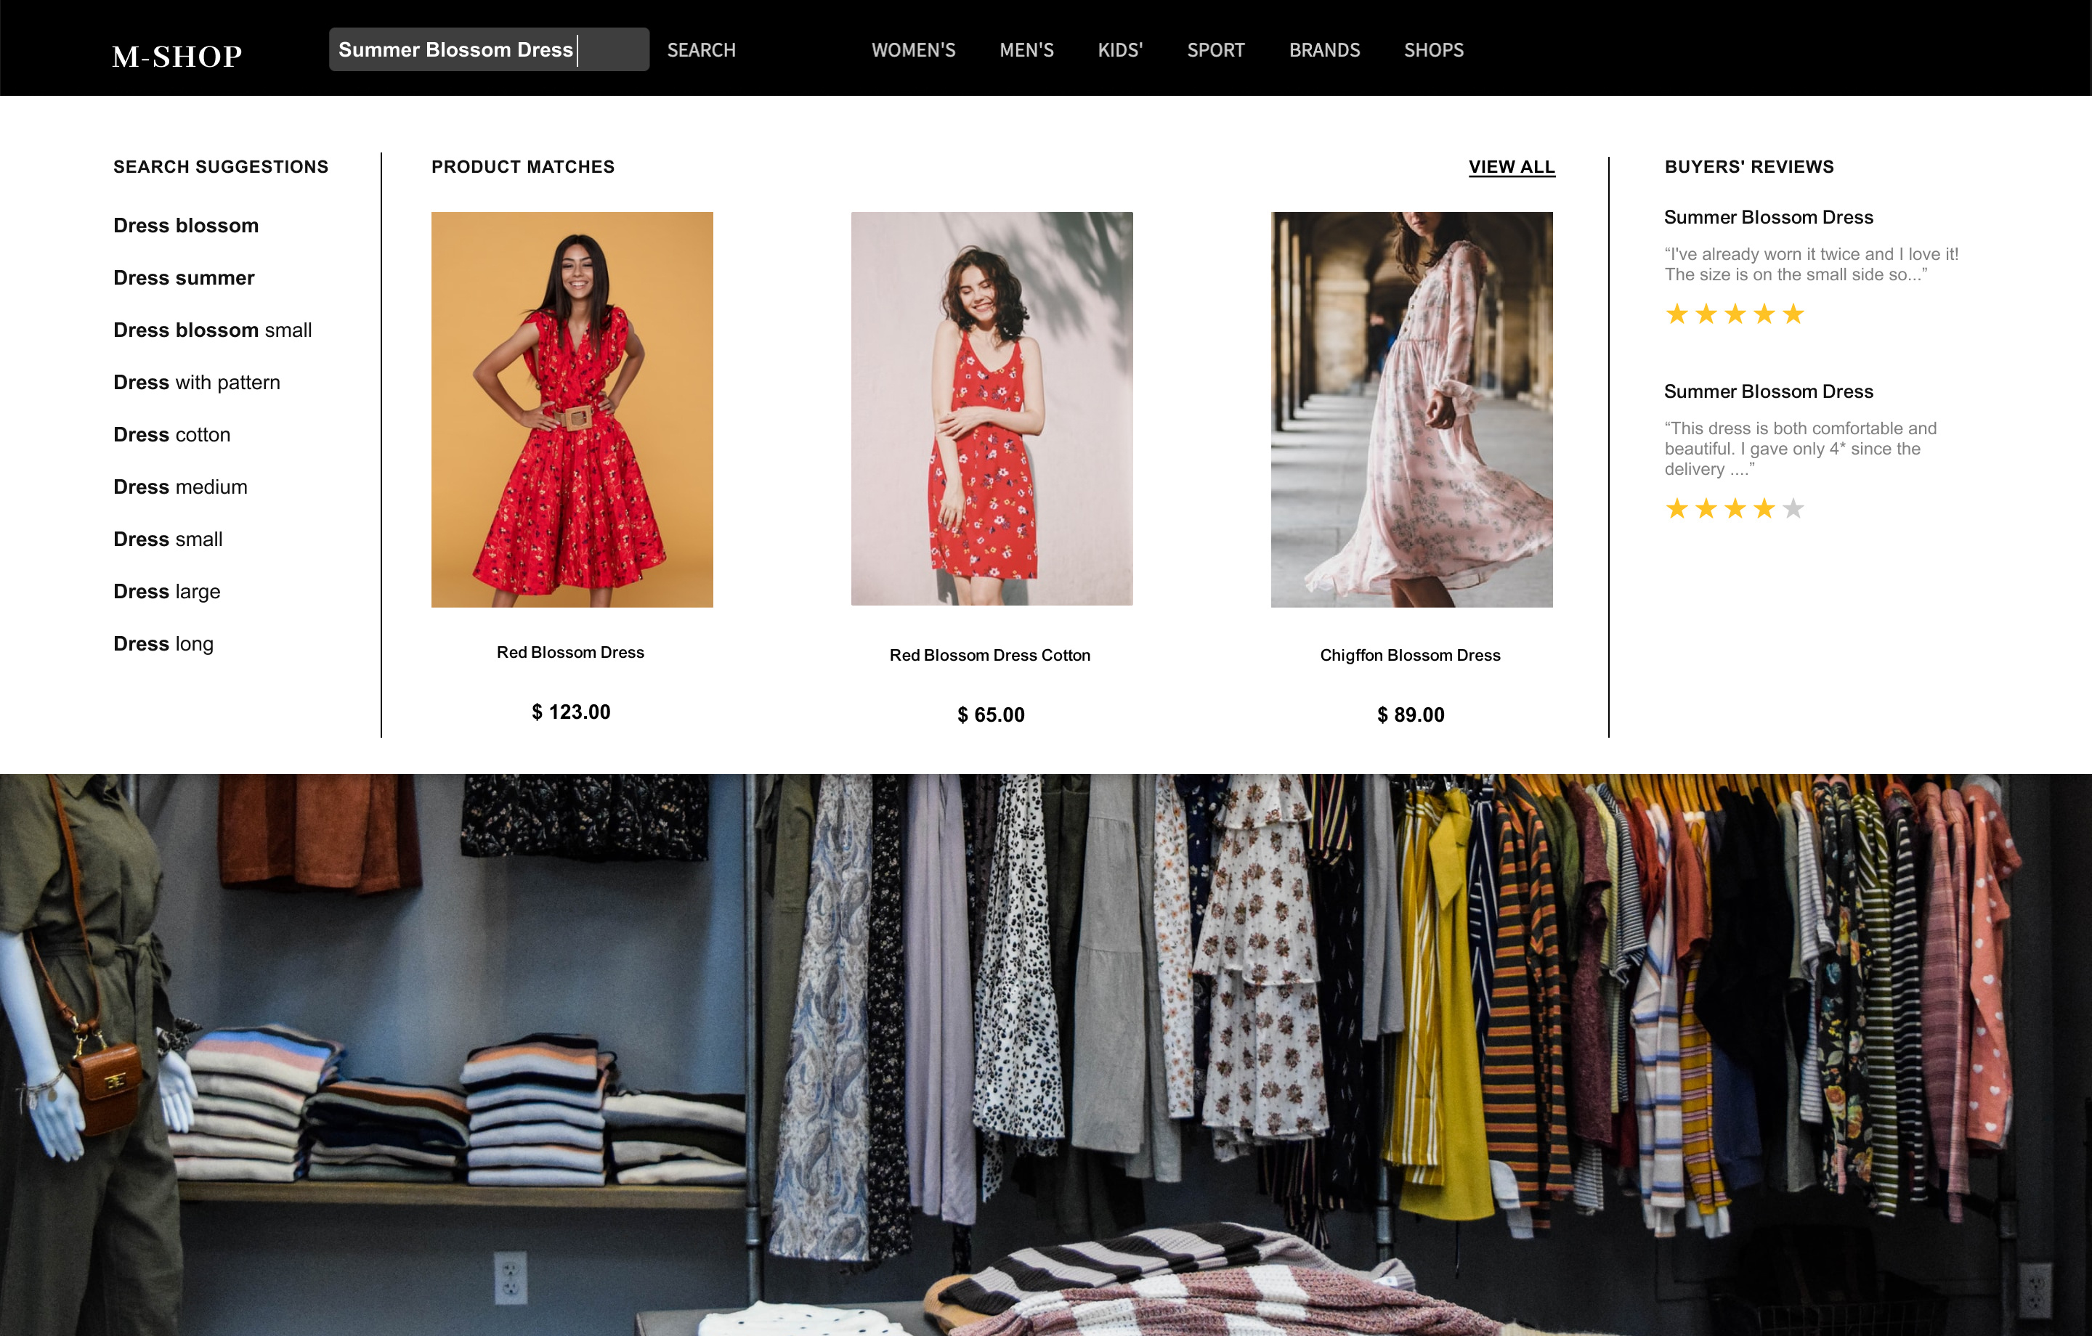
Task: Go to the SPORT section
Action: [x=1215, y=50]
